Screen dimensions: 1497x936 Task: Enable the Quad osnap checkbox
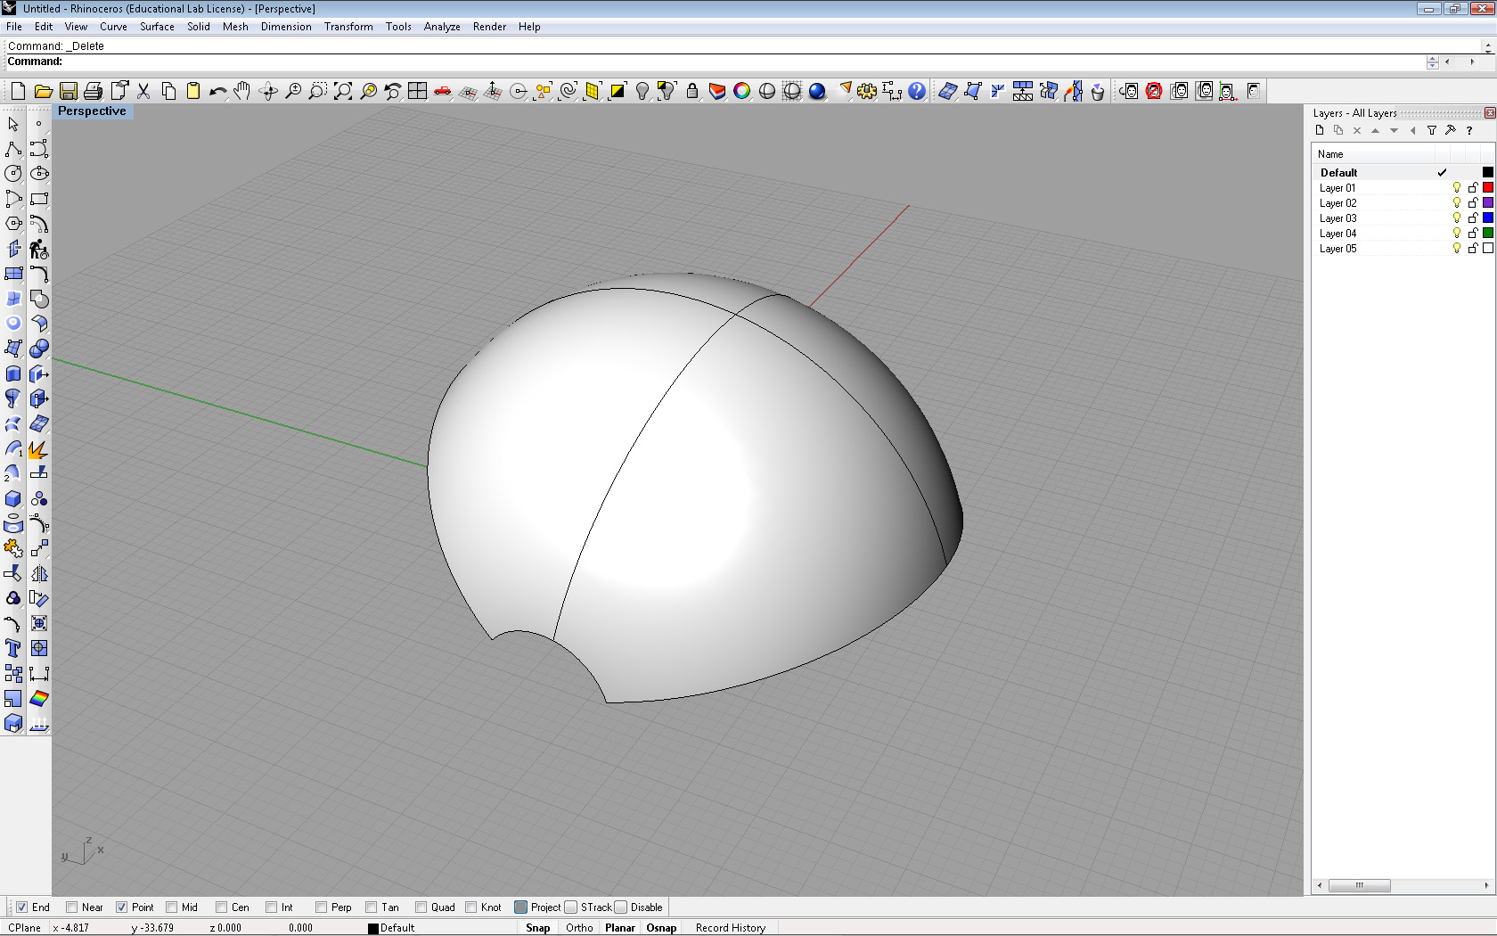coord(421,907)
